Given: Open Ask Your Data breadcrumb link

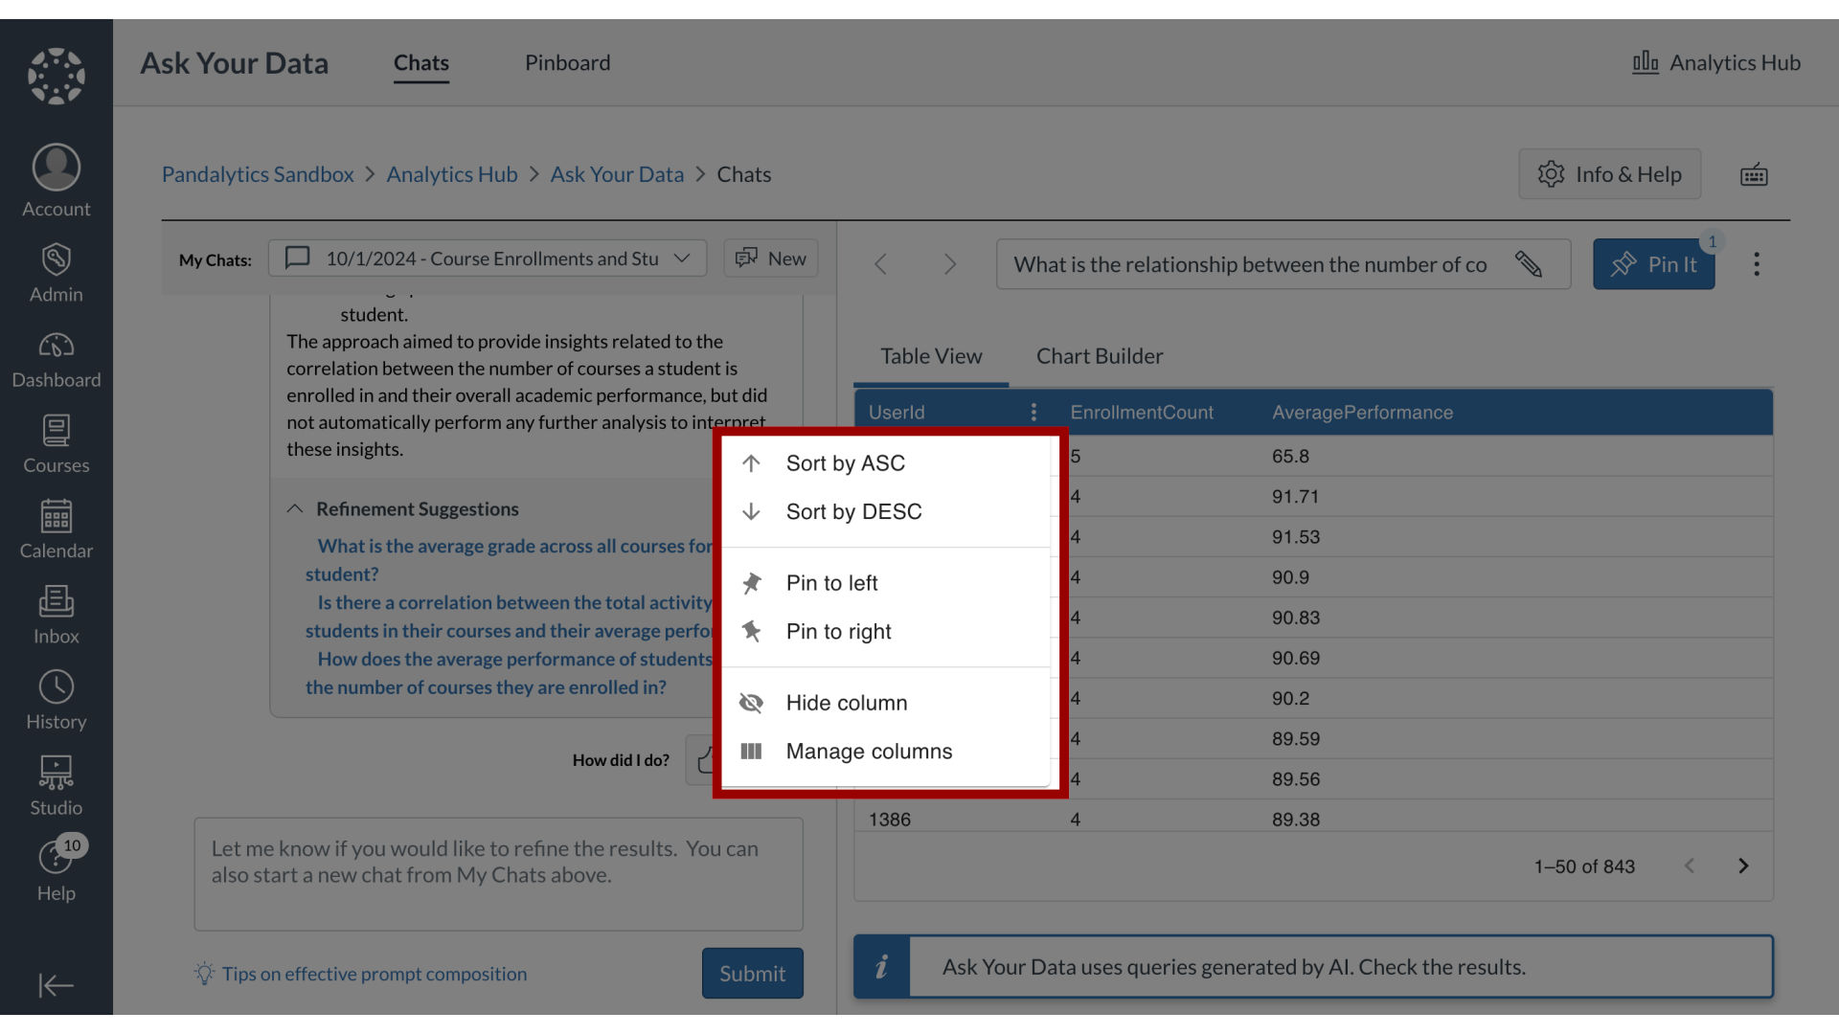Looking at the screenshot, I should click(x=617, y=174).
